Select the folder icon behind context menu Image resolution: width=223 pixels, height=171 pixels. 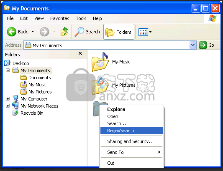pos(96,109)
